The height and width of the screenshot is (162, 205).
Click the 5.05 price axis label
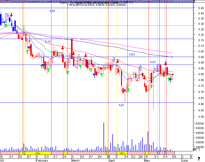(x=201, y=51)
